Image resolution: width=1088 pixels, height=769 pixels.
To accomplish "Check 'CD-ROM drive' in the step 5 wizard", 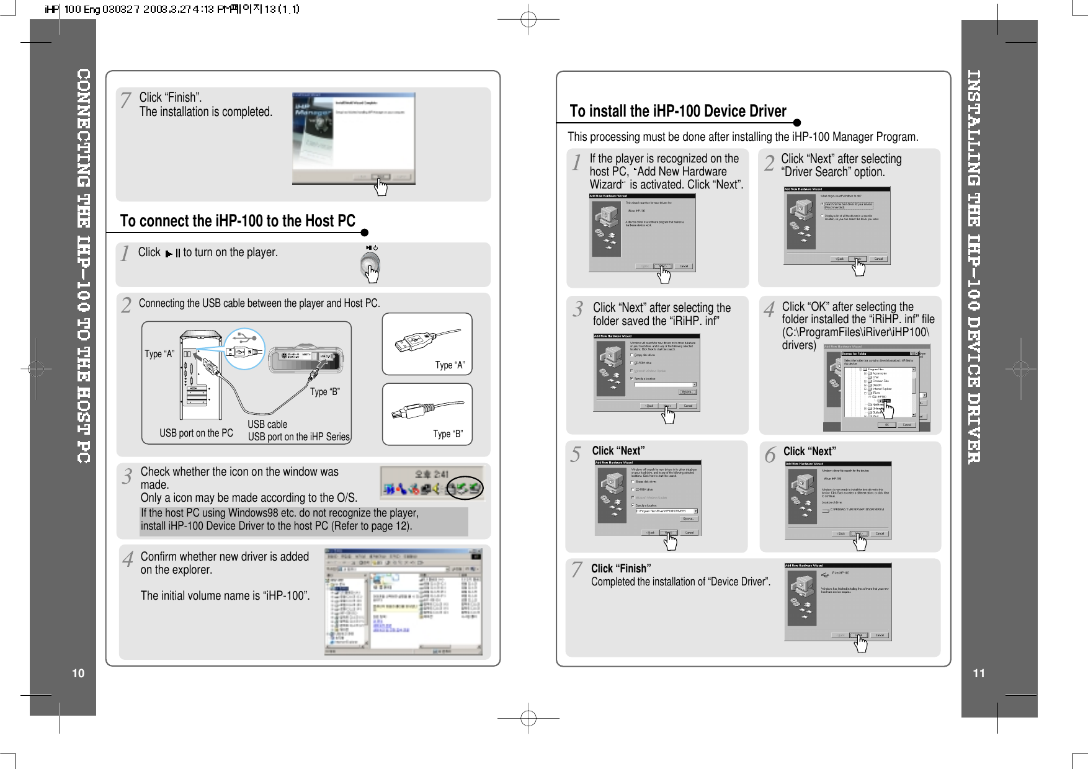I will point(633,489).
